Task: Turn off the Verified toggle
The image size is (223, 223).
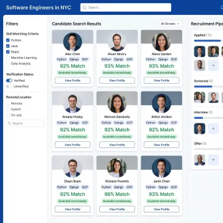Action: (9, 81)
